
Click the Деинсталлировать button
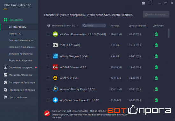[x=156, y=14]
